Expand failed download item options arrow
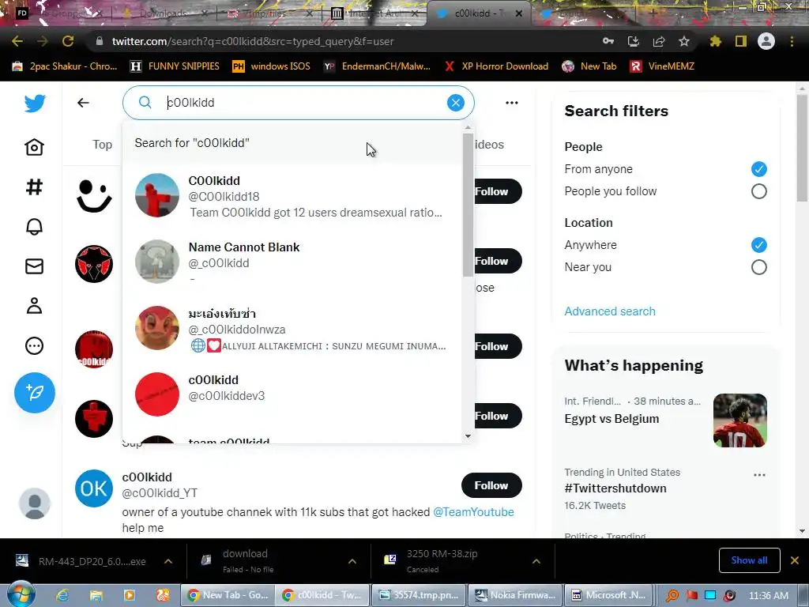This screenshot has width=809, height=607. (352, 562)
